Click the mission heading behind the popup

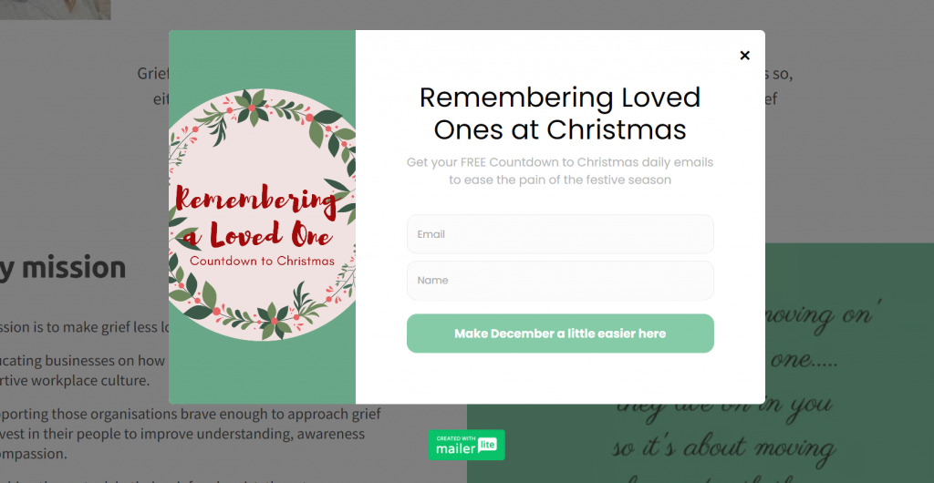[x=64, y=268]
